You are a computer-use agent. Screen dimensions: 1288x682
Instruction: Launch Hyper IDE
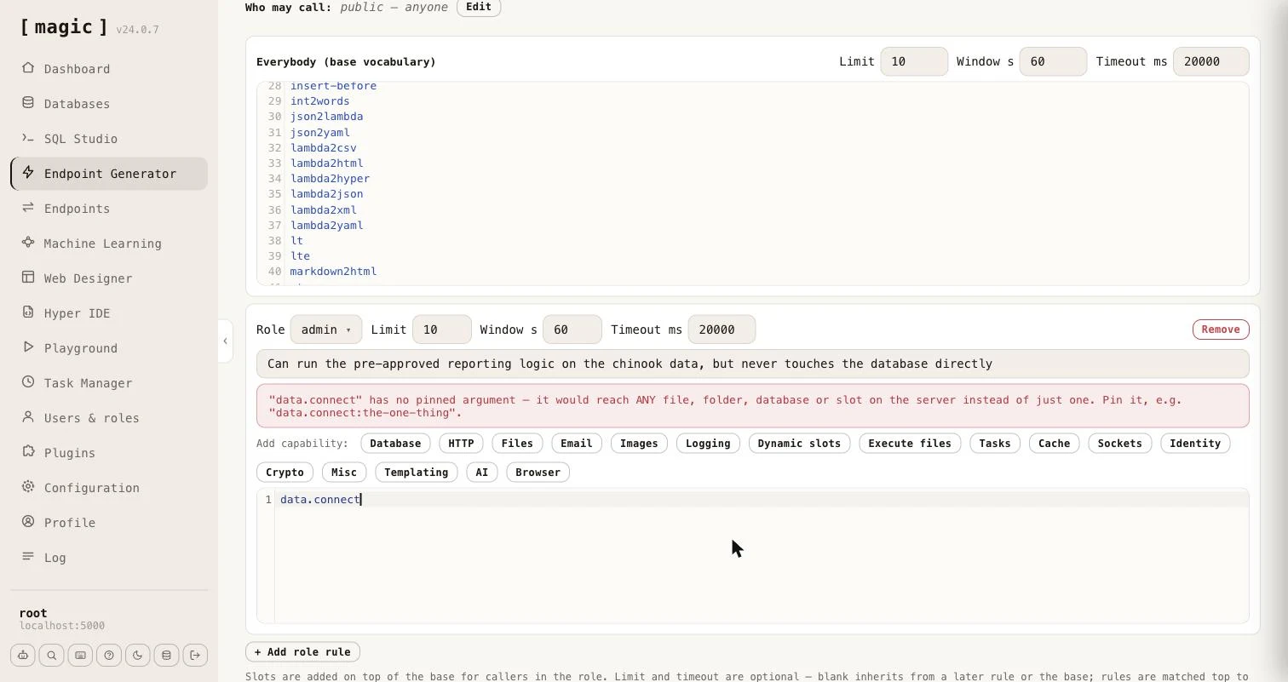coord(109,313)
